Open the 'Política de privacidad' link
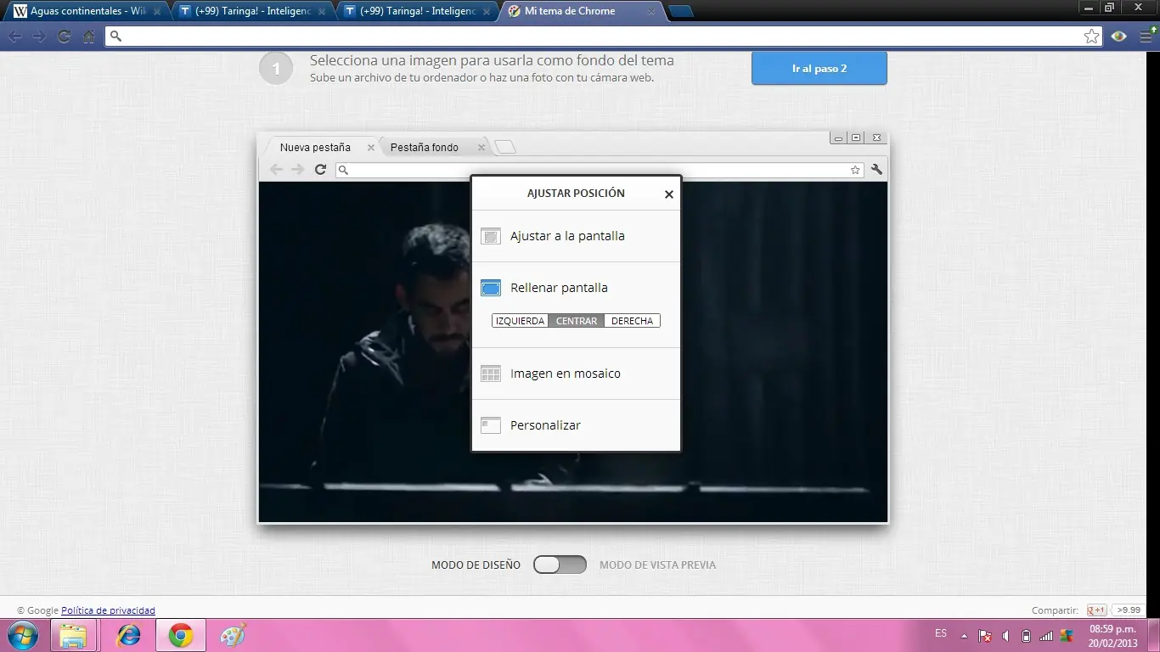 click(108, 610)
